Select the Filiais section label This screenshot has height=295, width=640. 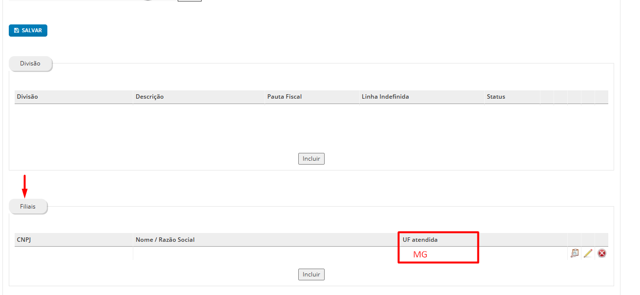point(28,207)
